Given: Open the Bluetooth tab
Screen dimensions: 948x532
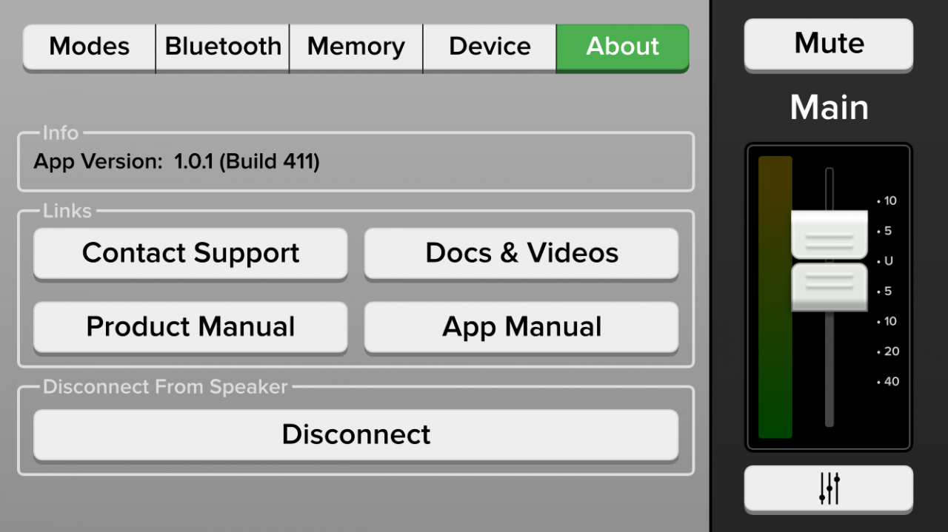Looking at the screenshot, I should pos(223,47).
